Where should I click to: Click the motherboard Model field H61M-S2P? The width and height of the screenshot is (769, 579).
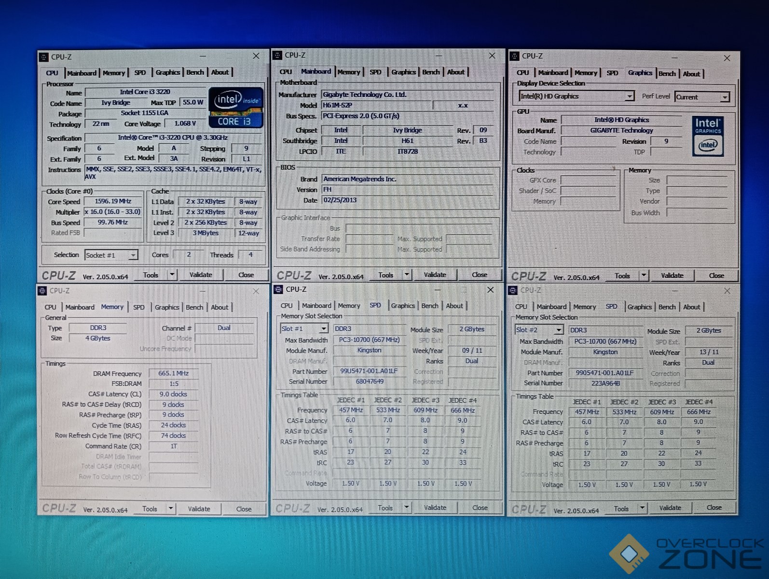pyautogui.click(x=377, y=105)
